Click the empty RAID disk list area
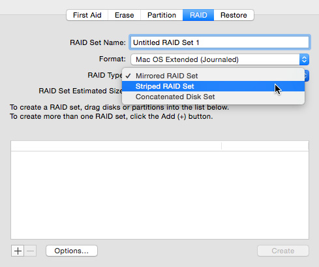 click(x=160, y=195)
